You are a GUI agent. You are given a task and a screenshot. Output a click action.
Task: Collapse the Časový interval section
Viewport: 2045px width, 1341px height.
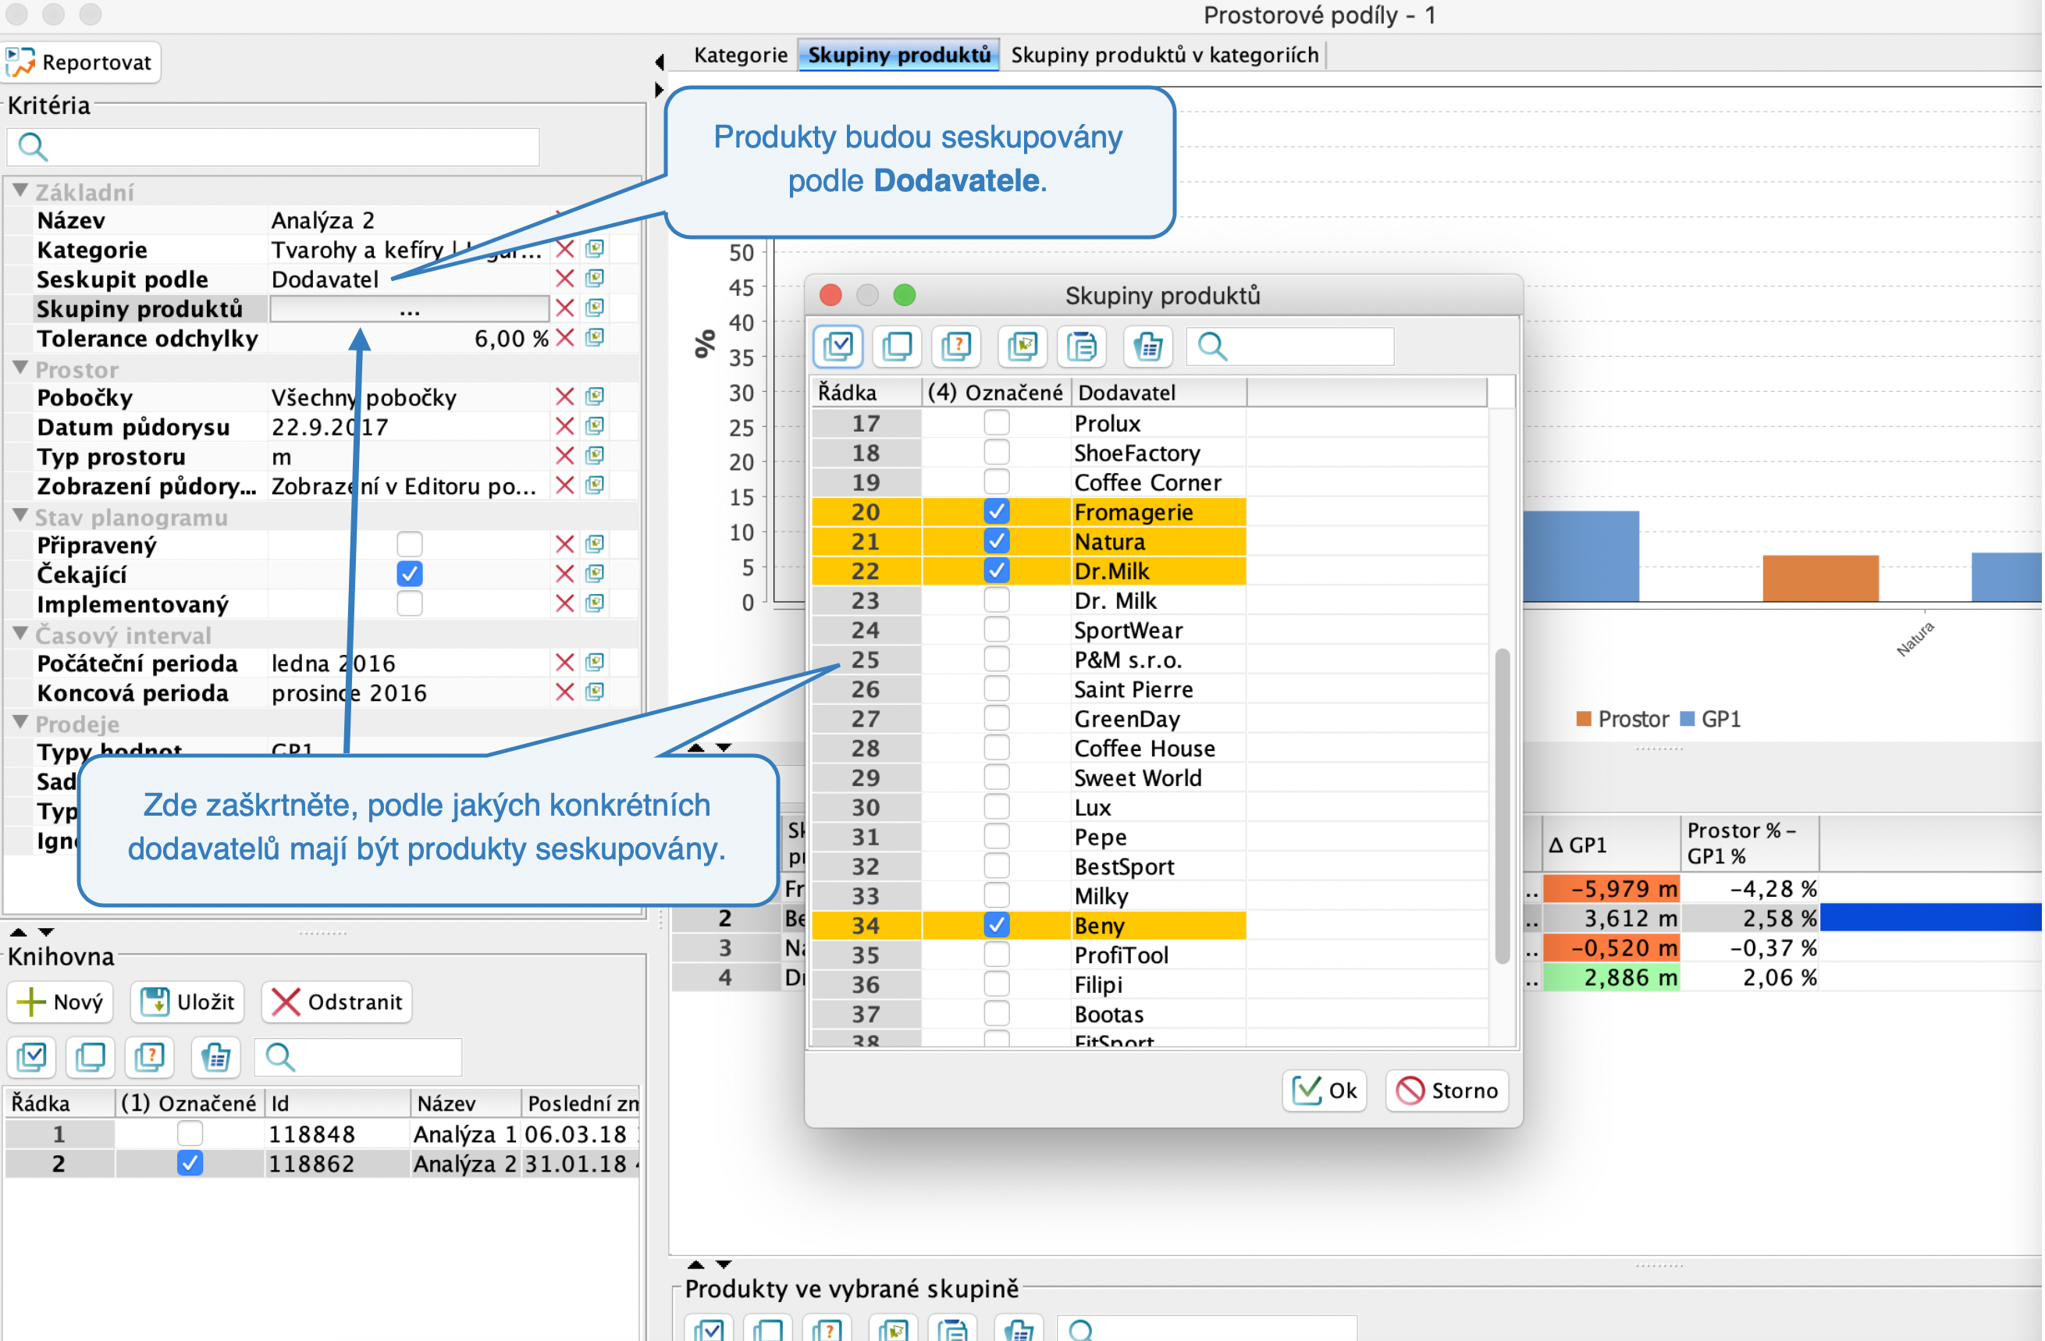point(20,634)
